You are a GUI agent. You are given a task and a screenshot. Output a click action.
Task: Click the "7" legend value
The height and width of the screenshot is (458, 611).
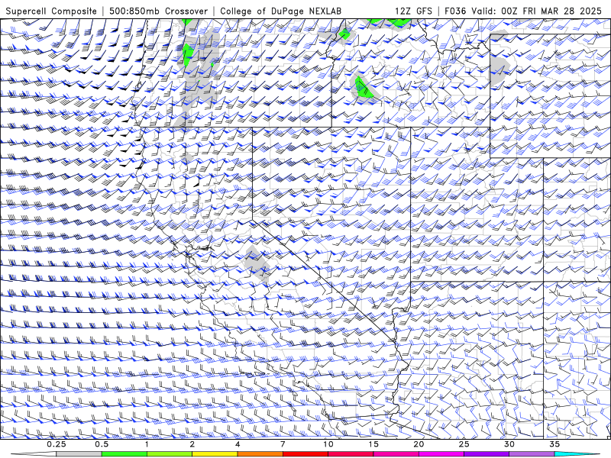pos(283,444)
